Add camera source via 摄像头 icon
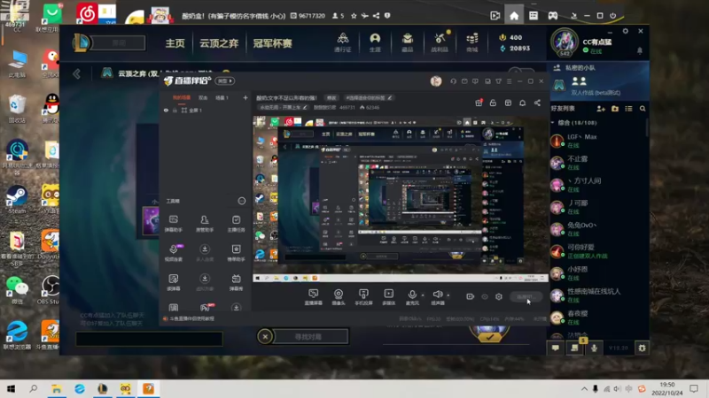This screenshot has height=398, width=709. click(x=339, y=297)
